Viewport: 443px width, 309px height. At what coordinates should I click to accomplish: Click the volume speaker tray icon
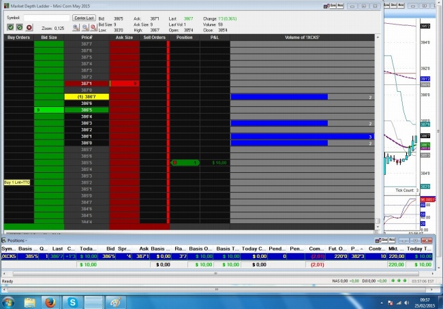point(407,303)
